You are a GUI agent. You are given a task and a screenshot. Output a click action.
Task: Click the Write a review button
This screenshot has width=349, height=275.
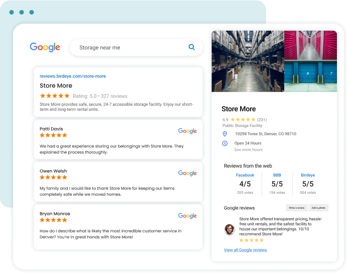pos(297,208)
